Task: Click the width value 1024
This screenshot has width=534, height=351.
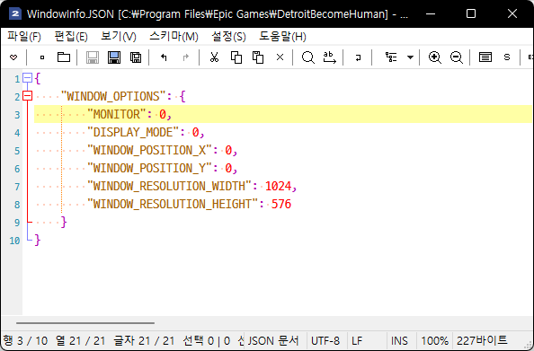Action: coord(279,186)
